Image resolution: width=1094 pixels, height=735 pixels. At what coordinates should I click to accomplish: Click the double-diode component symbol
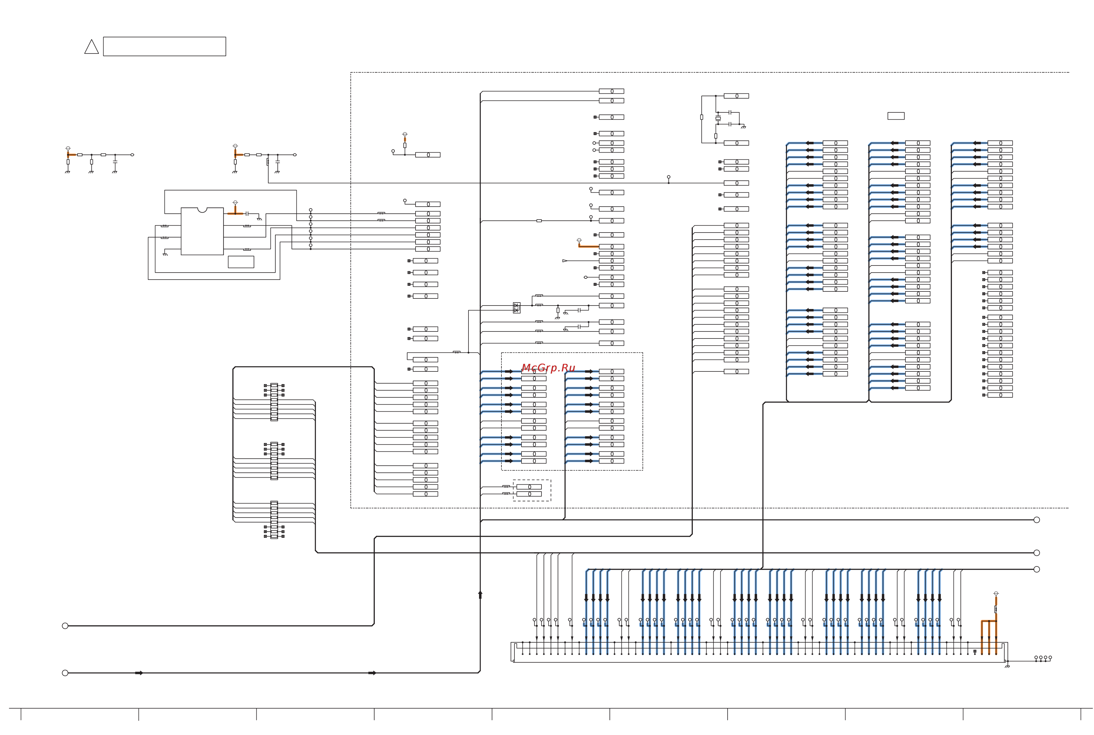tap(517, 308)
